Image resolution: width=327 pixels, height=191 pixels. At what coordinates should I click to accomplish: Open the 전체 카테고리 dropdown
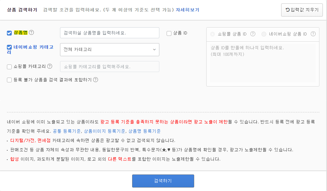(x=110, y=50)
